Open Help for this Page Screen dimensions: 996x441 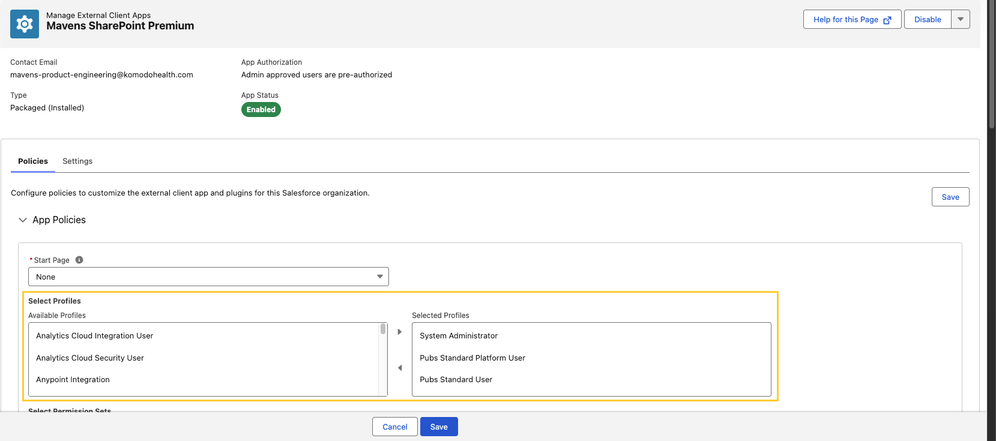point(852,19)
